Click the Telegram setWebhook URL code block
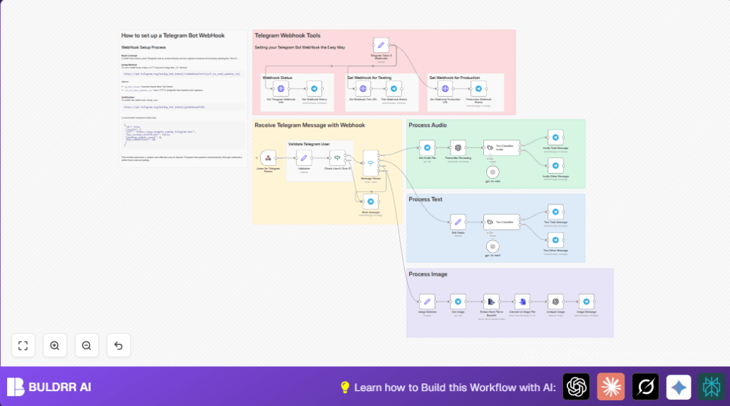 (181, 73)
